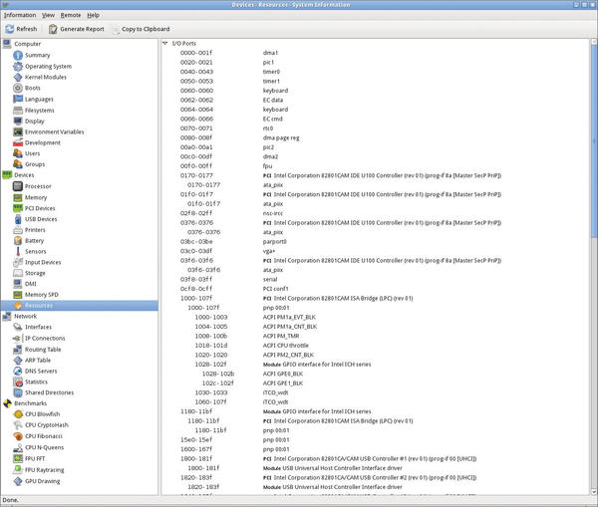The height and width of the screenshot is (507, 598).
Task: Open the Information menu
Action: point(20,15)
